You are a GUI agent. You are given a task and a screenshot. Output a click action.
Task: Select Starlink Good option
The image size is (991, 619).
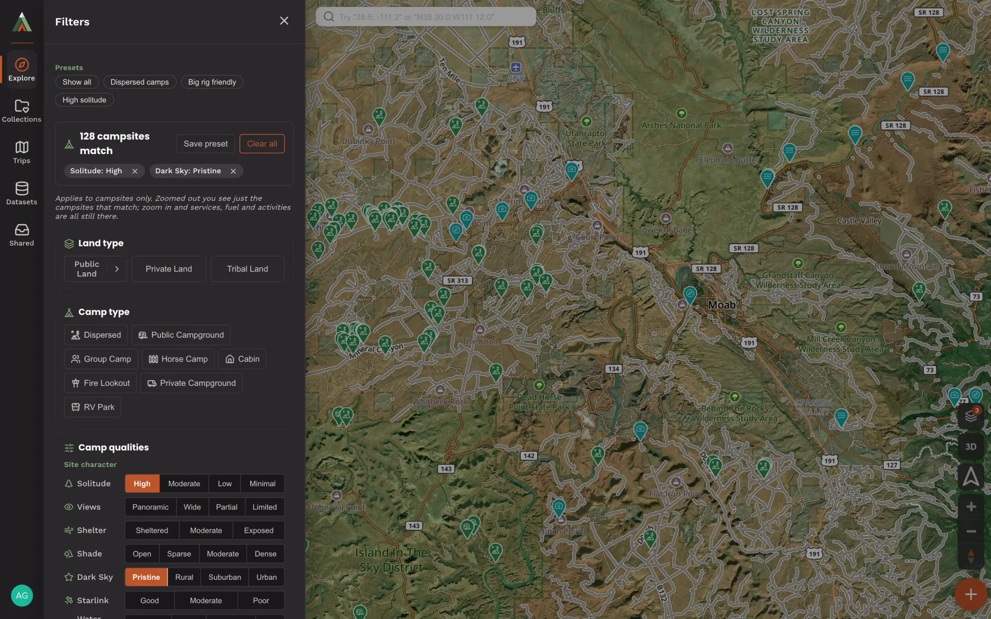[x=150, y=600]
